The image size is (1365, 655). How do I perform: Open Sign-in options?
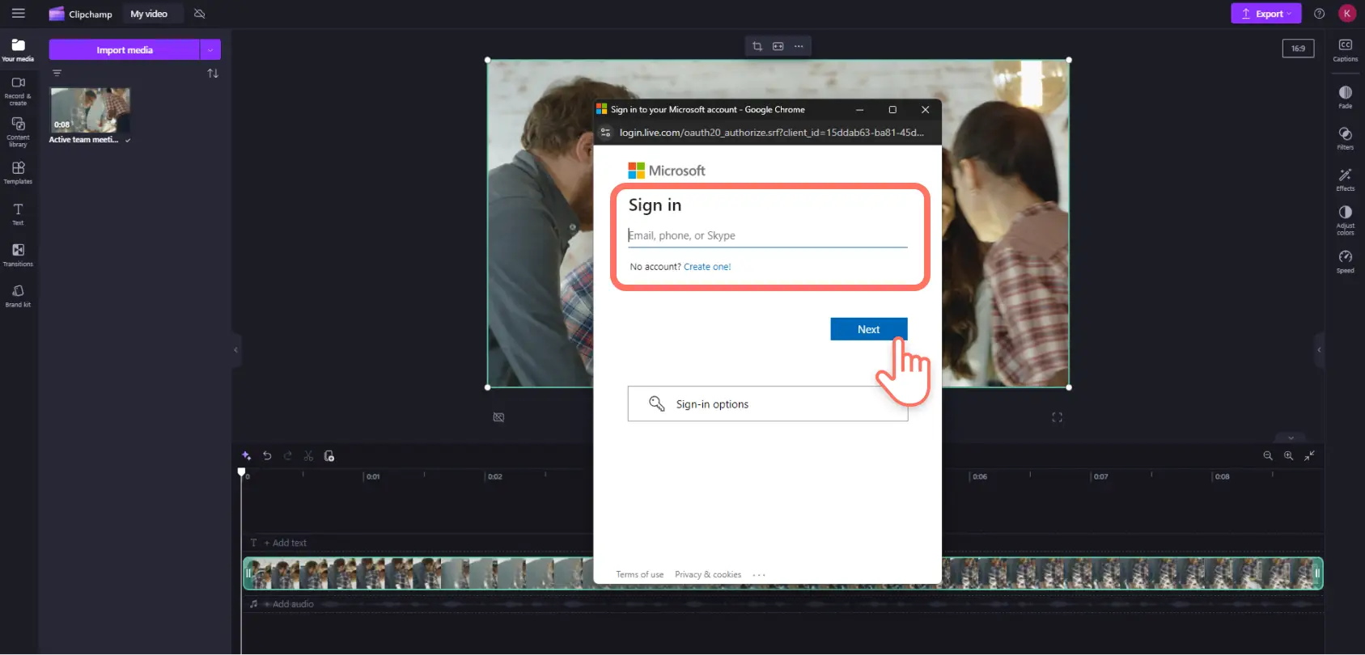(x=768, y=404)
